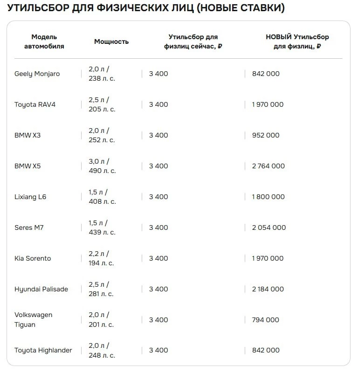
Task: Click the Kia Sorento row label
Action: [x=33, y=258]
